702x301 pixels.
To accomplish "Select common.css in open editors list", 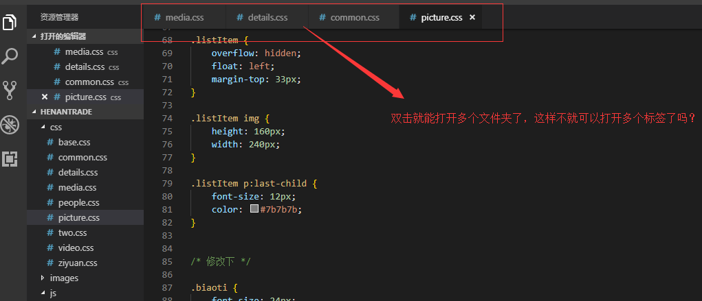I will point(85,82).
